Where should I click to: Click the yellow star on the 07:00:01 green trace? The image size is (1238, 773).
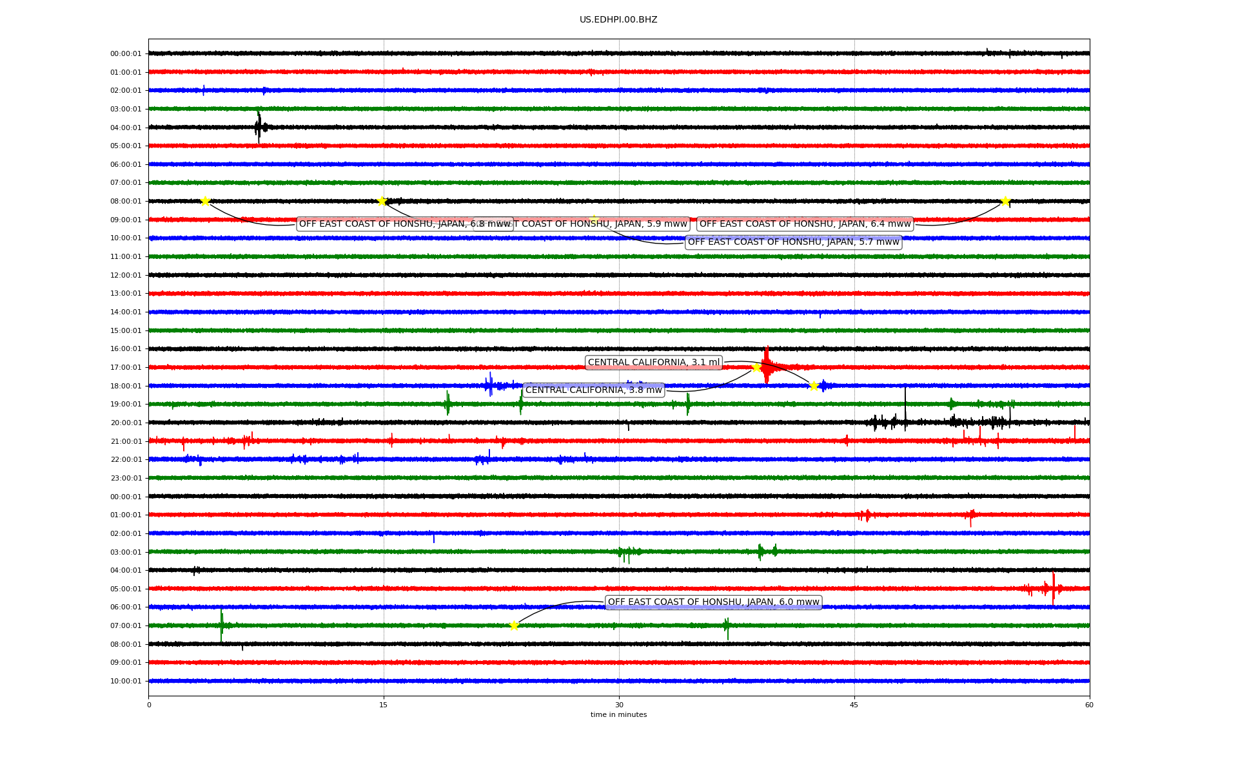coord(514,625)
